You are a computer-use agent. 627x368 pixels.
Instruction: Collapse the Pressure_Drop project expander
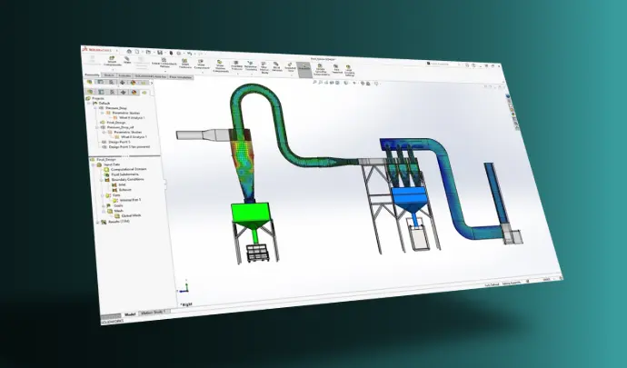[x=95, y=108]
